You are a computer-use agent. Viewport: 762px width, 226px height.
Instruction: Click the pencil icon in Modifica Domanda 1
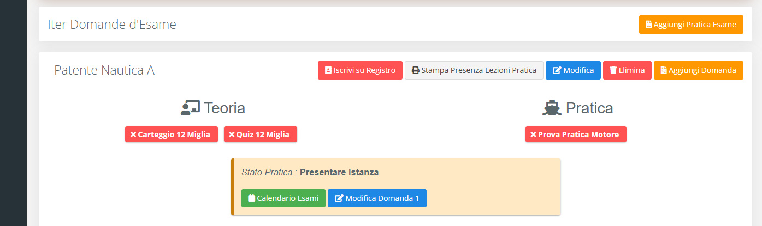coord(339,198)
